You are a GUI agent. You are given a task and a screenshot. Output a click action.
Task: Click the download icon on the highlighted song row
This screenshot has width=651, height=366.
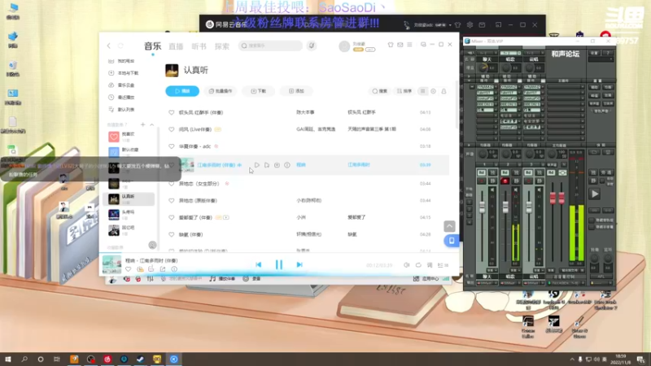pyautogui.click(x=277, y=165)
